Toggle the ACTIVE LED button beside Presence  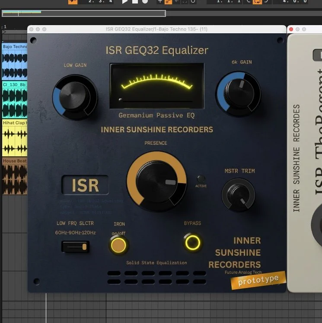coord(201,178)
